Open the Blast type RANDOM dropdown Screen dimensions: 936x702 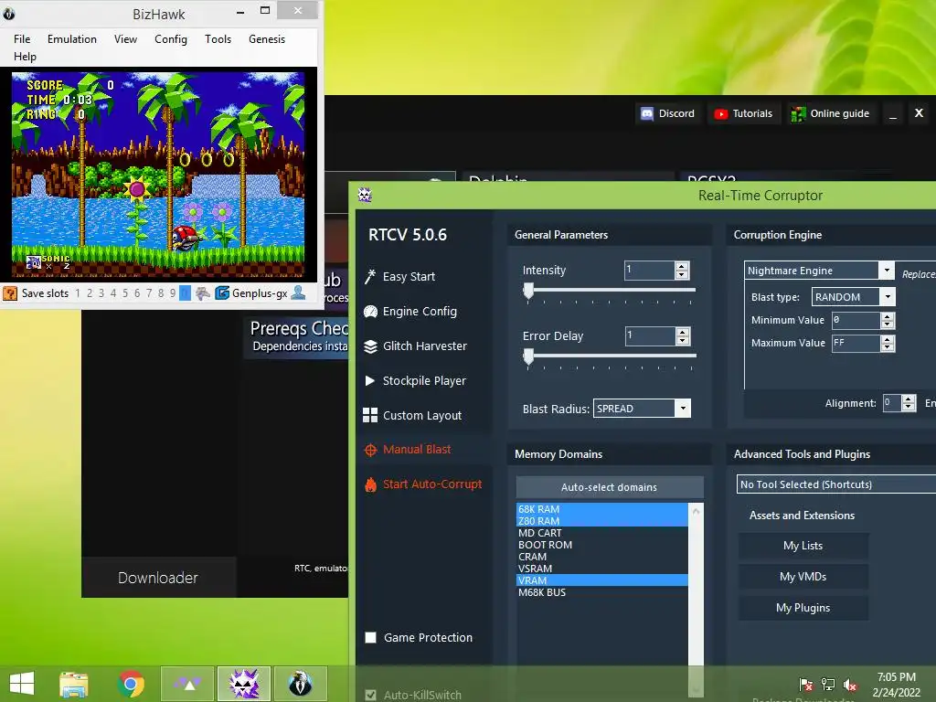[888, 297]
